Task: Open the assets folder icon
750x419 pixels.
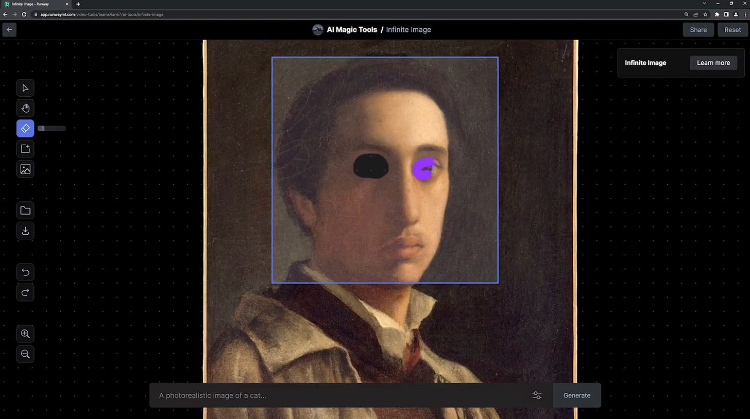Action: [25, 211]
